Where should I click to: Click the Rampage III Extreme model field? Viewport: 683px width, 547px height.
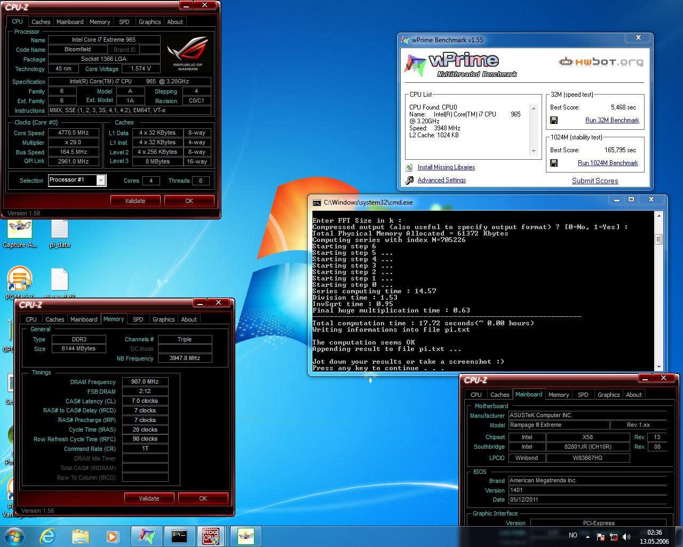tap(559, 425)
